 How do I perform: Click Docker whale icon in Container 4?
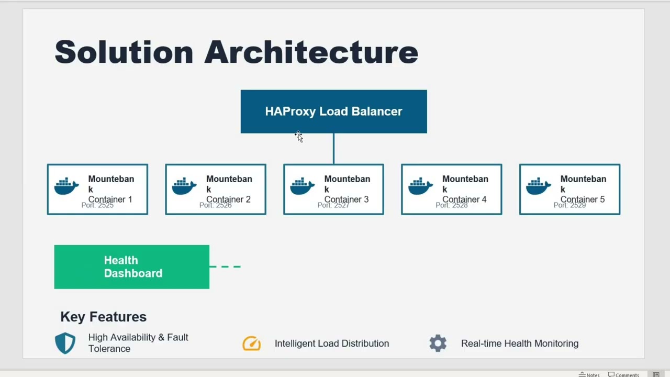tap(420, 186)
